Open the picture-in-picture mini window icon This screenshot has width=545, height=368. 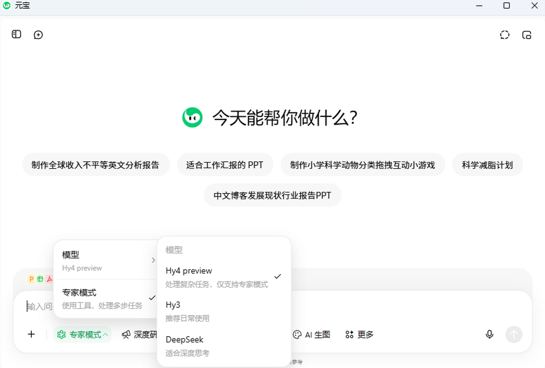pos(527,35)
